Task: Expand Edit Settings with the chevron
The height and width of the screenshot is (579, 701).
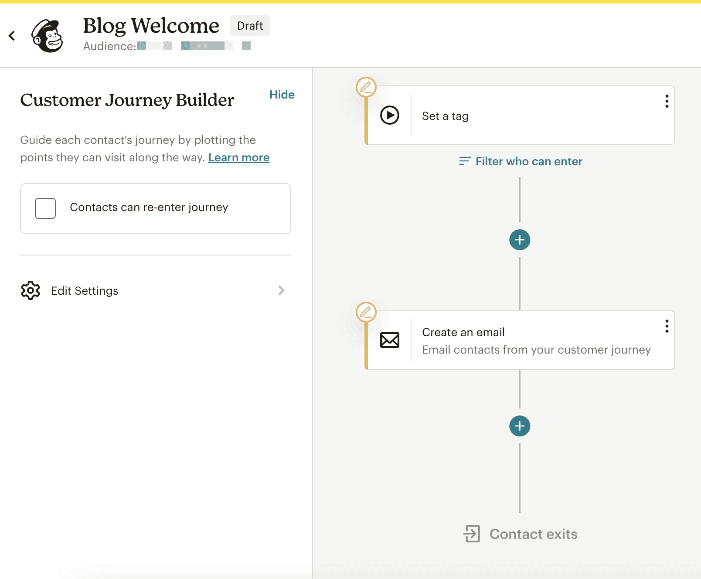Action: (x=282, y=290)
